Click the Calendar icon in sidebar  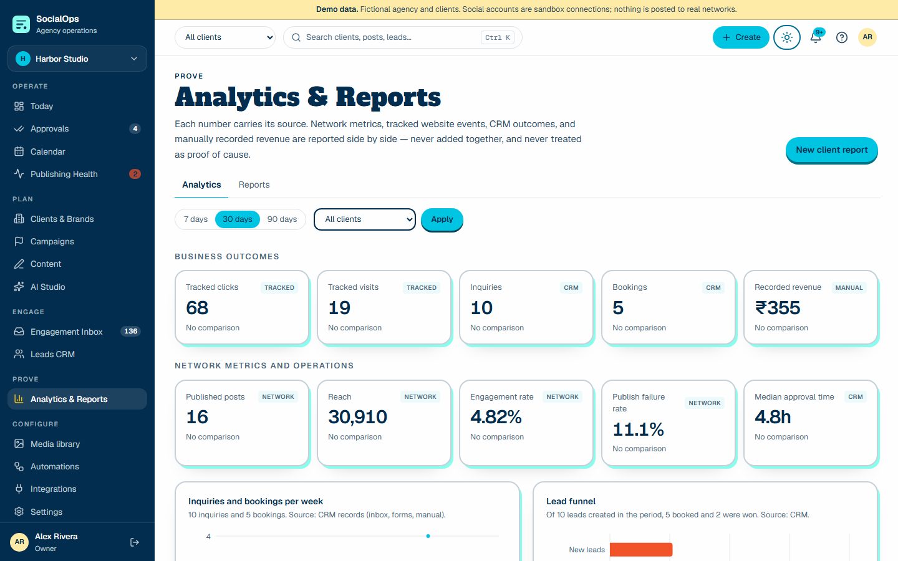click(19, 151)
